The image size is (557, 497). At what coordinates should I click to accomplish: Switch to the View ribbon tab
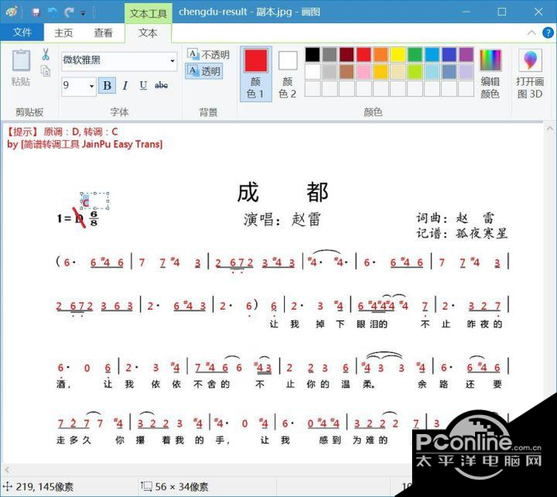click(x=103, y=33)
